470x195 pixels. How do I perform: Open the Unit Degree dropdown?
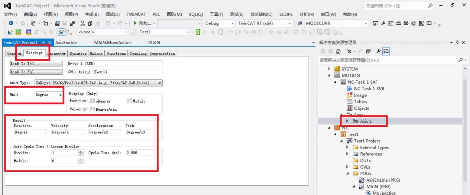pyautogui.click(x=60, y=95)
